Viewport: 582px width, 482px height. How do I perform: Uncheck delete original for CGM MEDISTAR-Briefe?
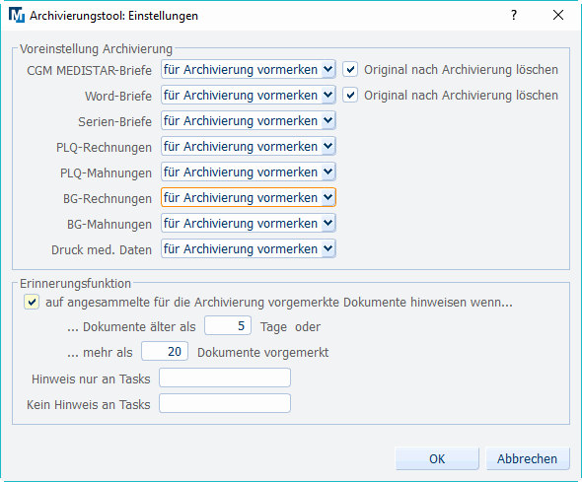[350, 69]
